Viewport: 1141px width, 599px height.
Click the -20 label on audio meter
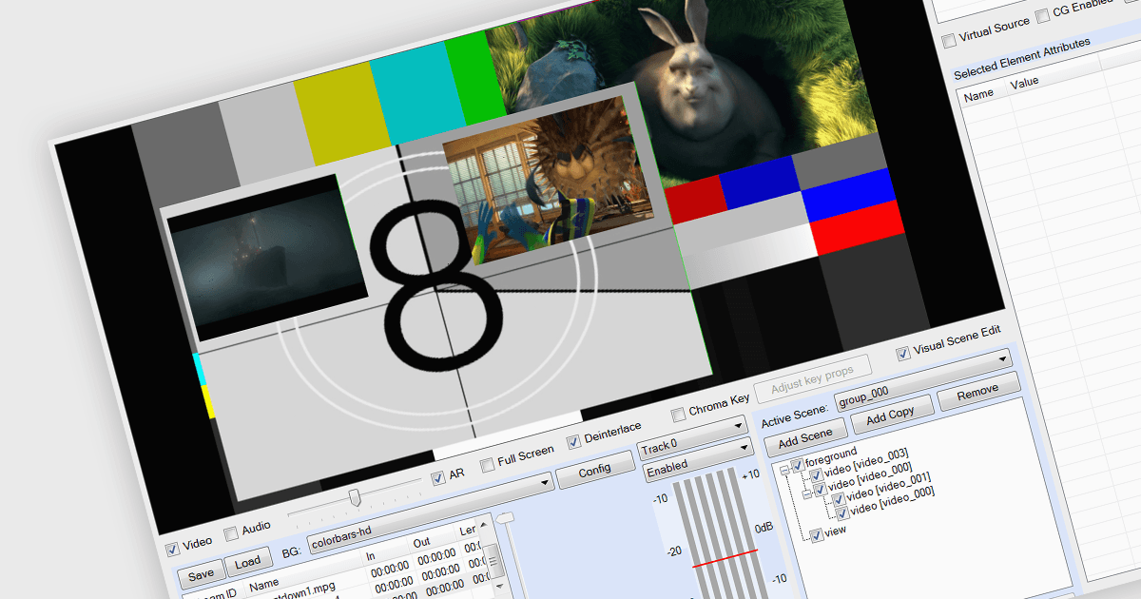pos(673,551)
